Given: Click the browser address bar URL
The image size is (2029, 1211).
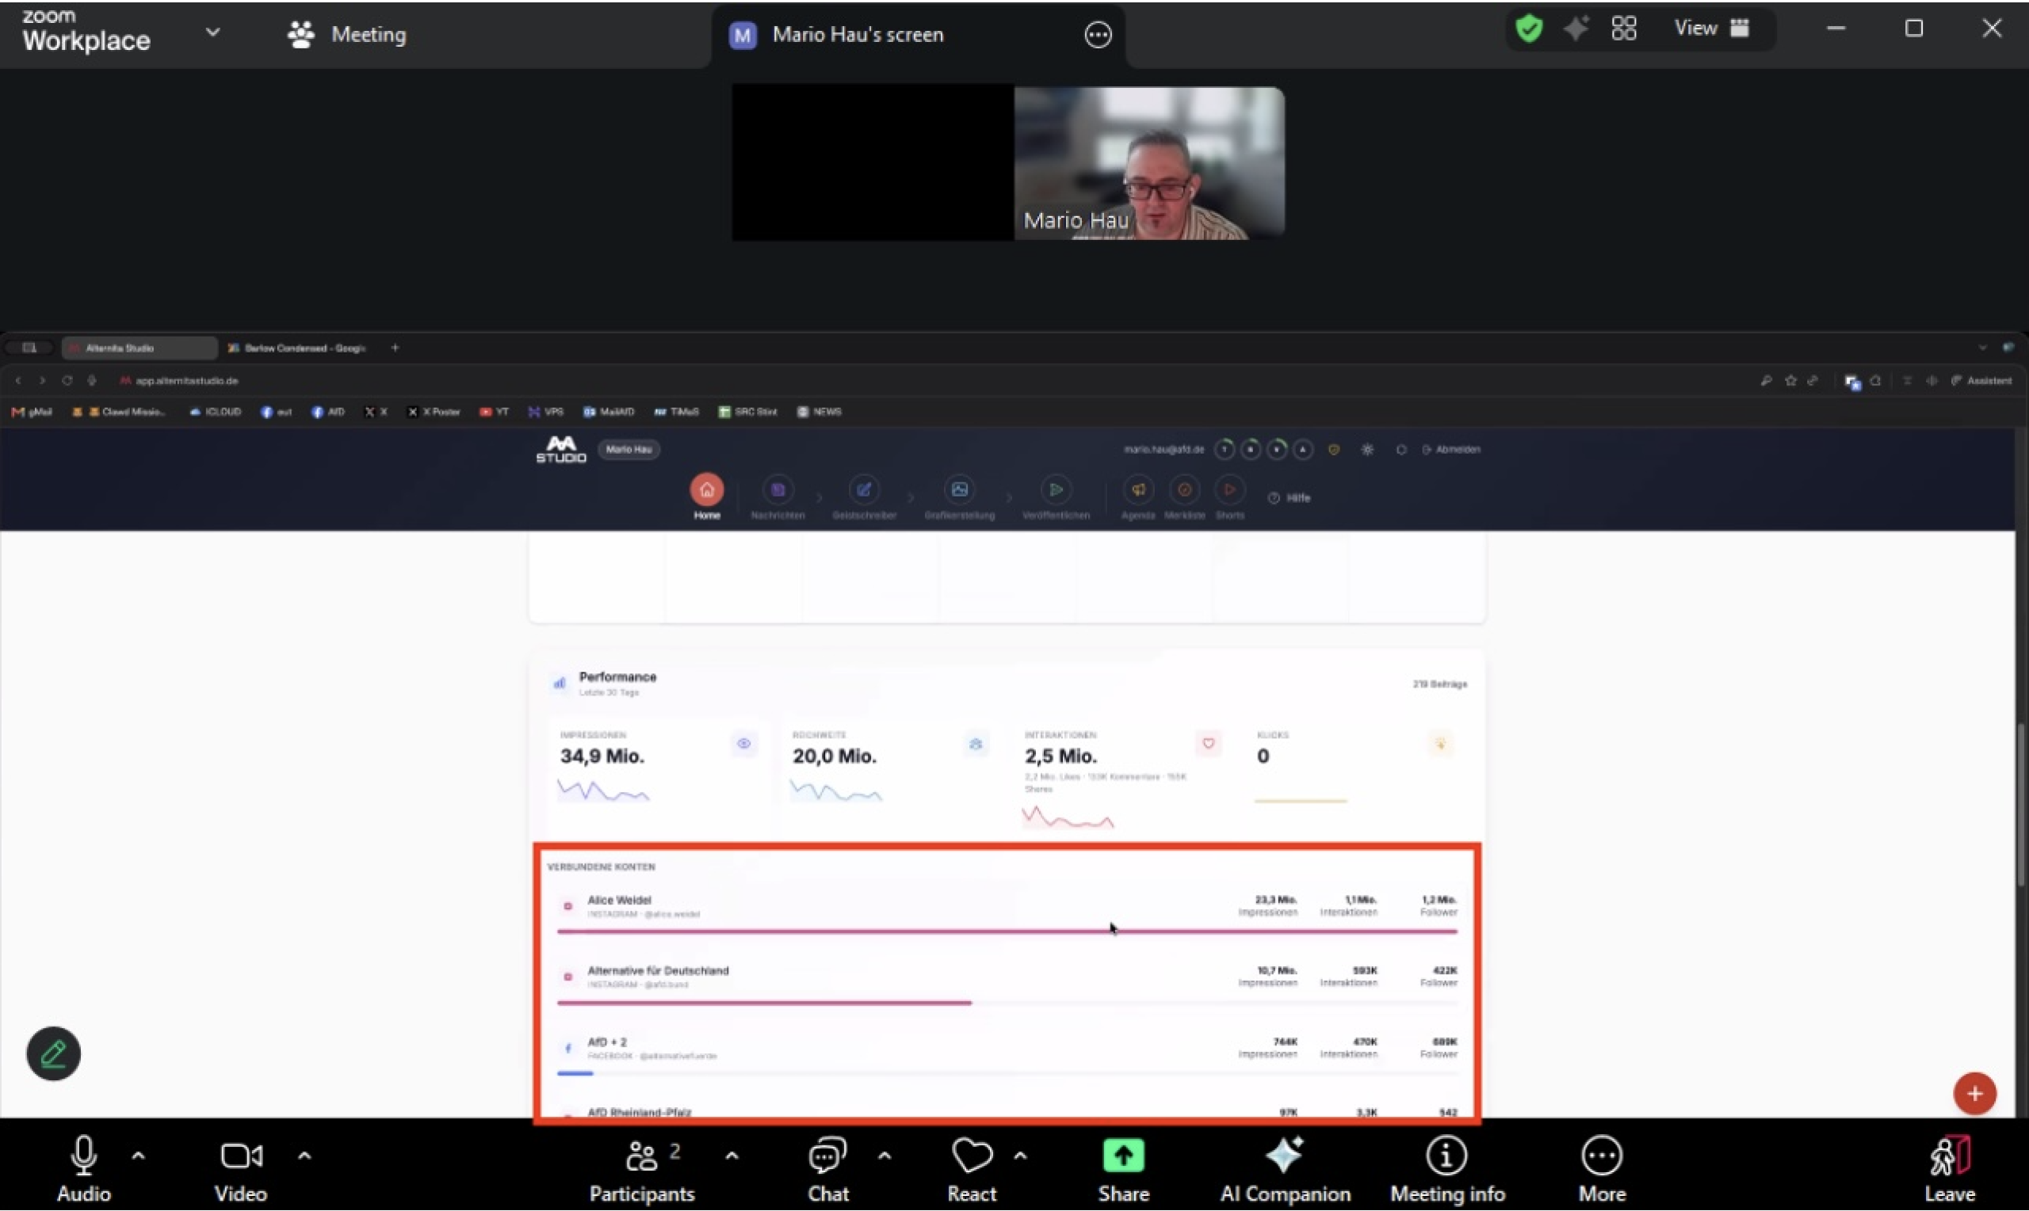Looking at the screenshot, I should (187, 381).
